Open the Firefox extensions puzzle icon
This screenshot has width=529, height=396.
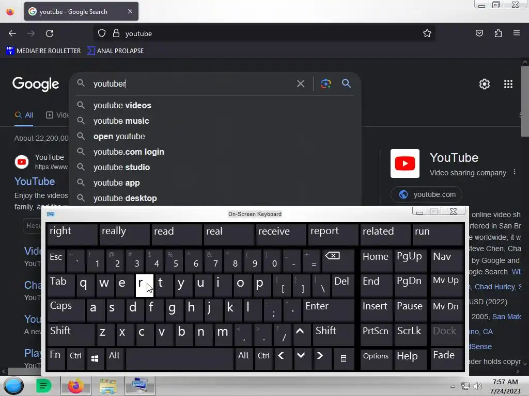click(x=498, y=33)
